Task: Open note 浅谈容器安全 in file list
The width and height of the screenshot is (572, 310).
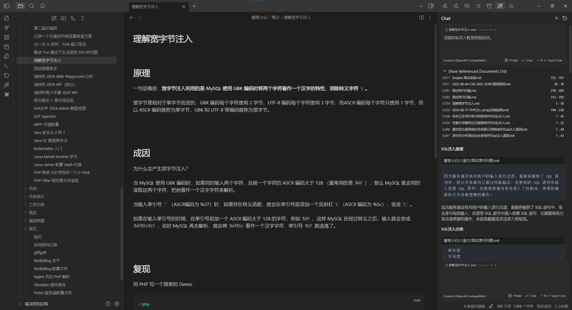Action: click(46, 69)
